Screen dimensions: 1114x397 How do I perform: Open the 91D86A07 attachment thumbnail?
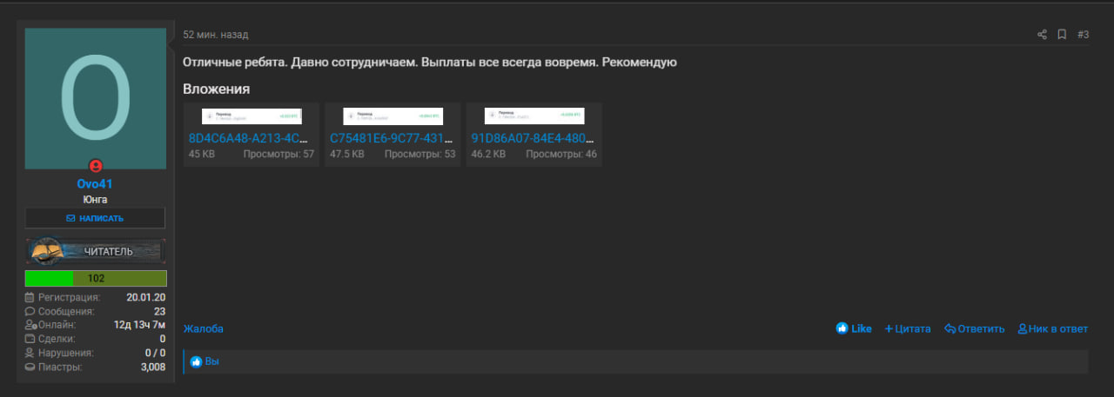(x=534, y=116)
